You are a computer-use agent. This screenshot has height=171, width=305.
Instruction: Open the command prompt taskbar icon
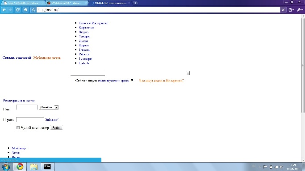(x=47, y=167)
